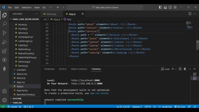Open MongoDB leaf icon view
The image size is (199, 112).
pyautogui.click(x=4, y=69)
